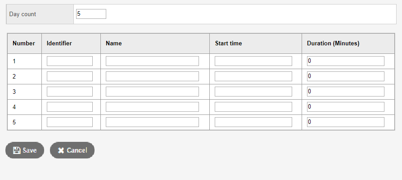This screenshot has width=402, height=180.
Task: Edit the Duration field in row 1
Action: 345,61
